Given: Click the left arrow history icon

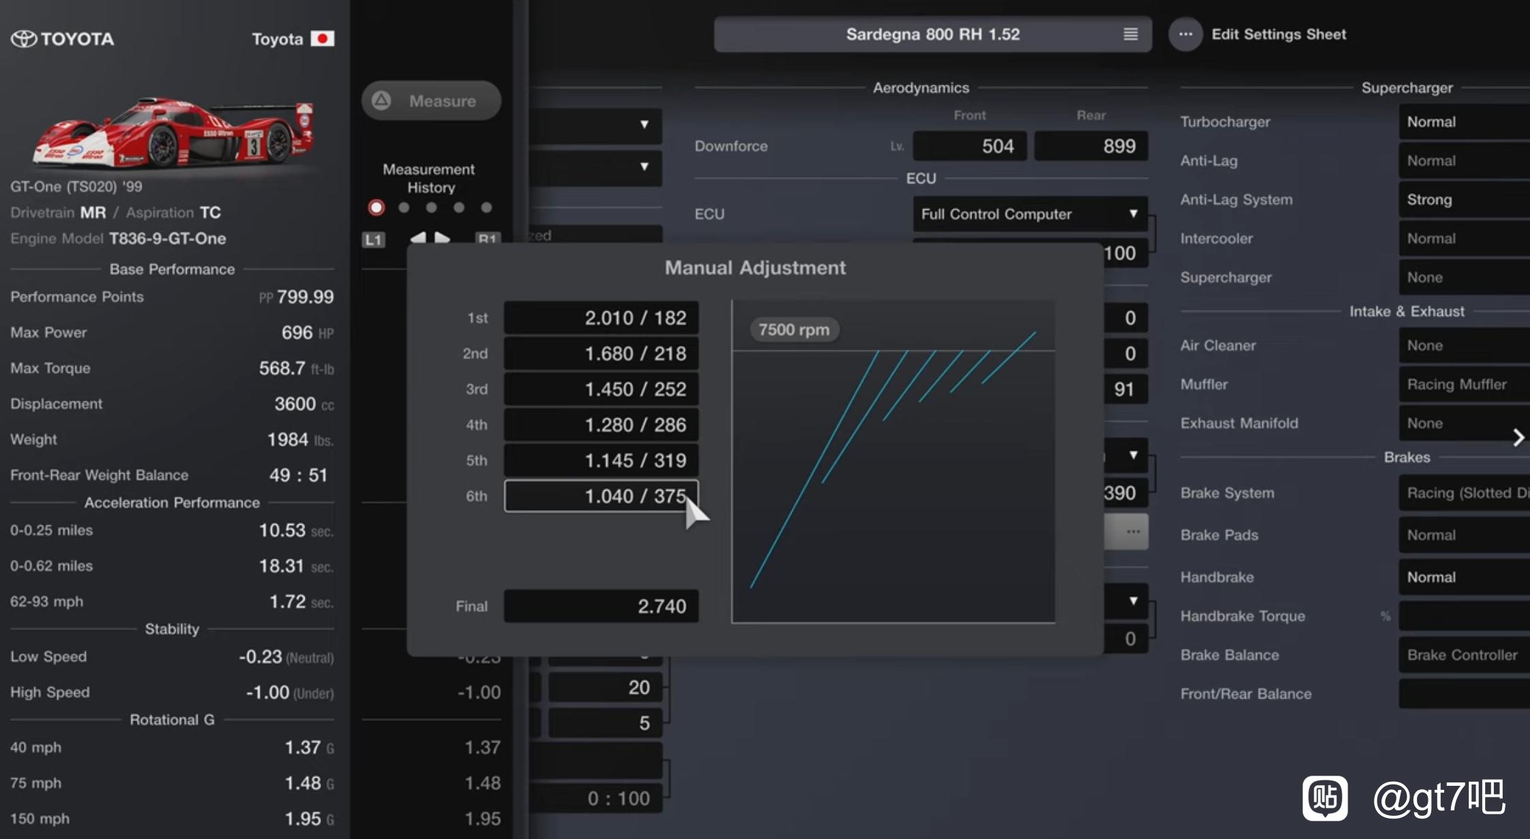Looking at the screenshot, I should tap(418, 238).
